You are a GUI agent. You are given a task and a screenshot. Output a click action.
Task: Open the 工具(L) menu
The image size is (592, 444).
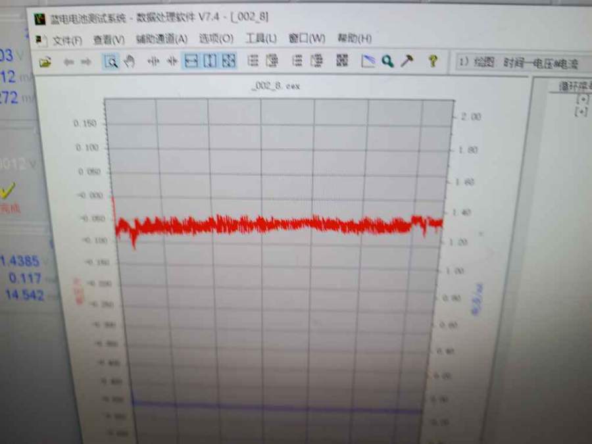(261, 39)
